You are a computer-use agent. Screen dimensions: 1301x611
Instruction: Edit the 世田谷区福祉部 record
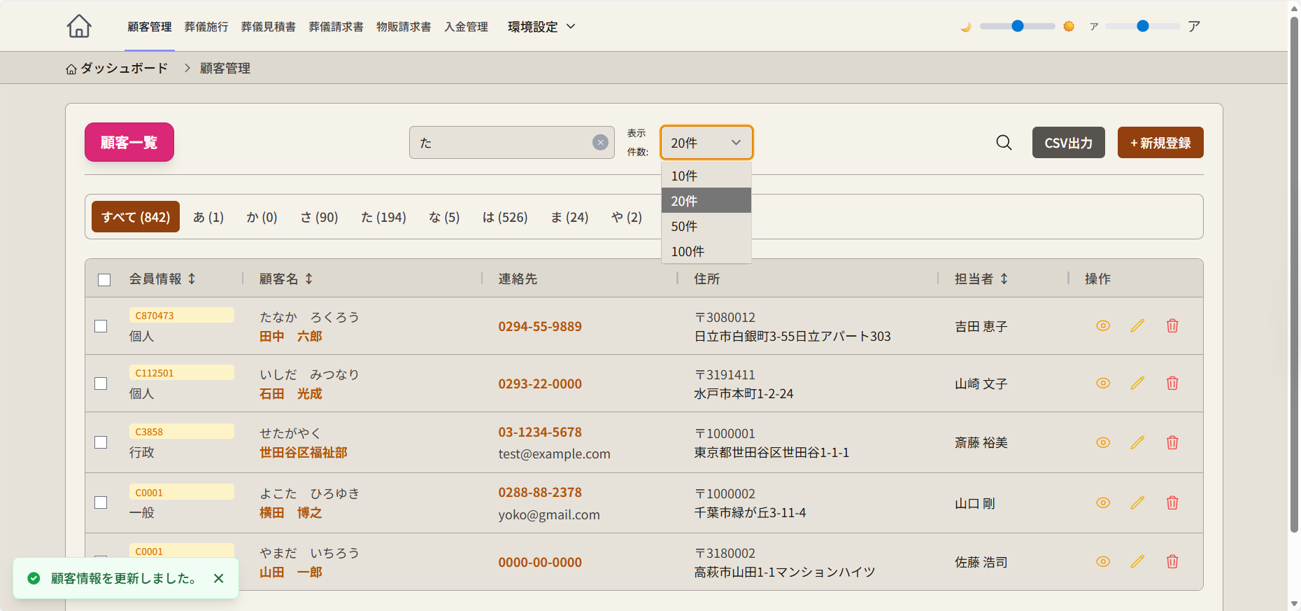click(x=1137, y=442)
